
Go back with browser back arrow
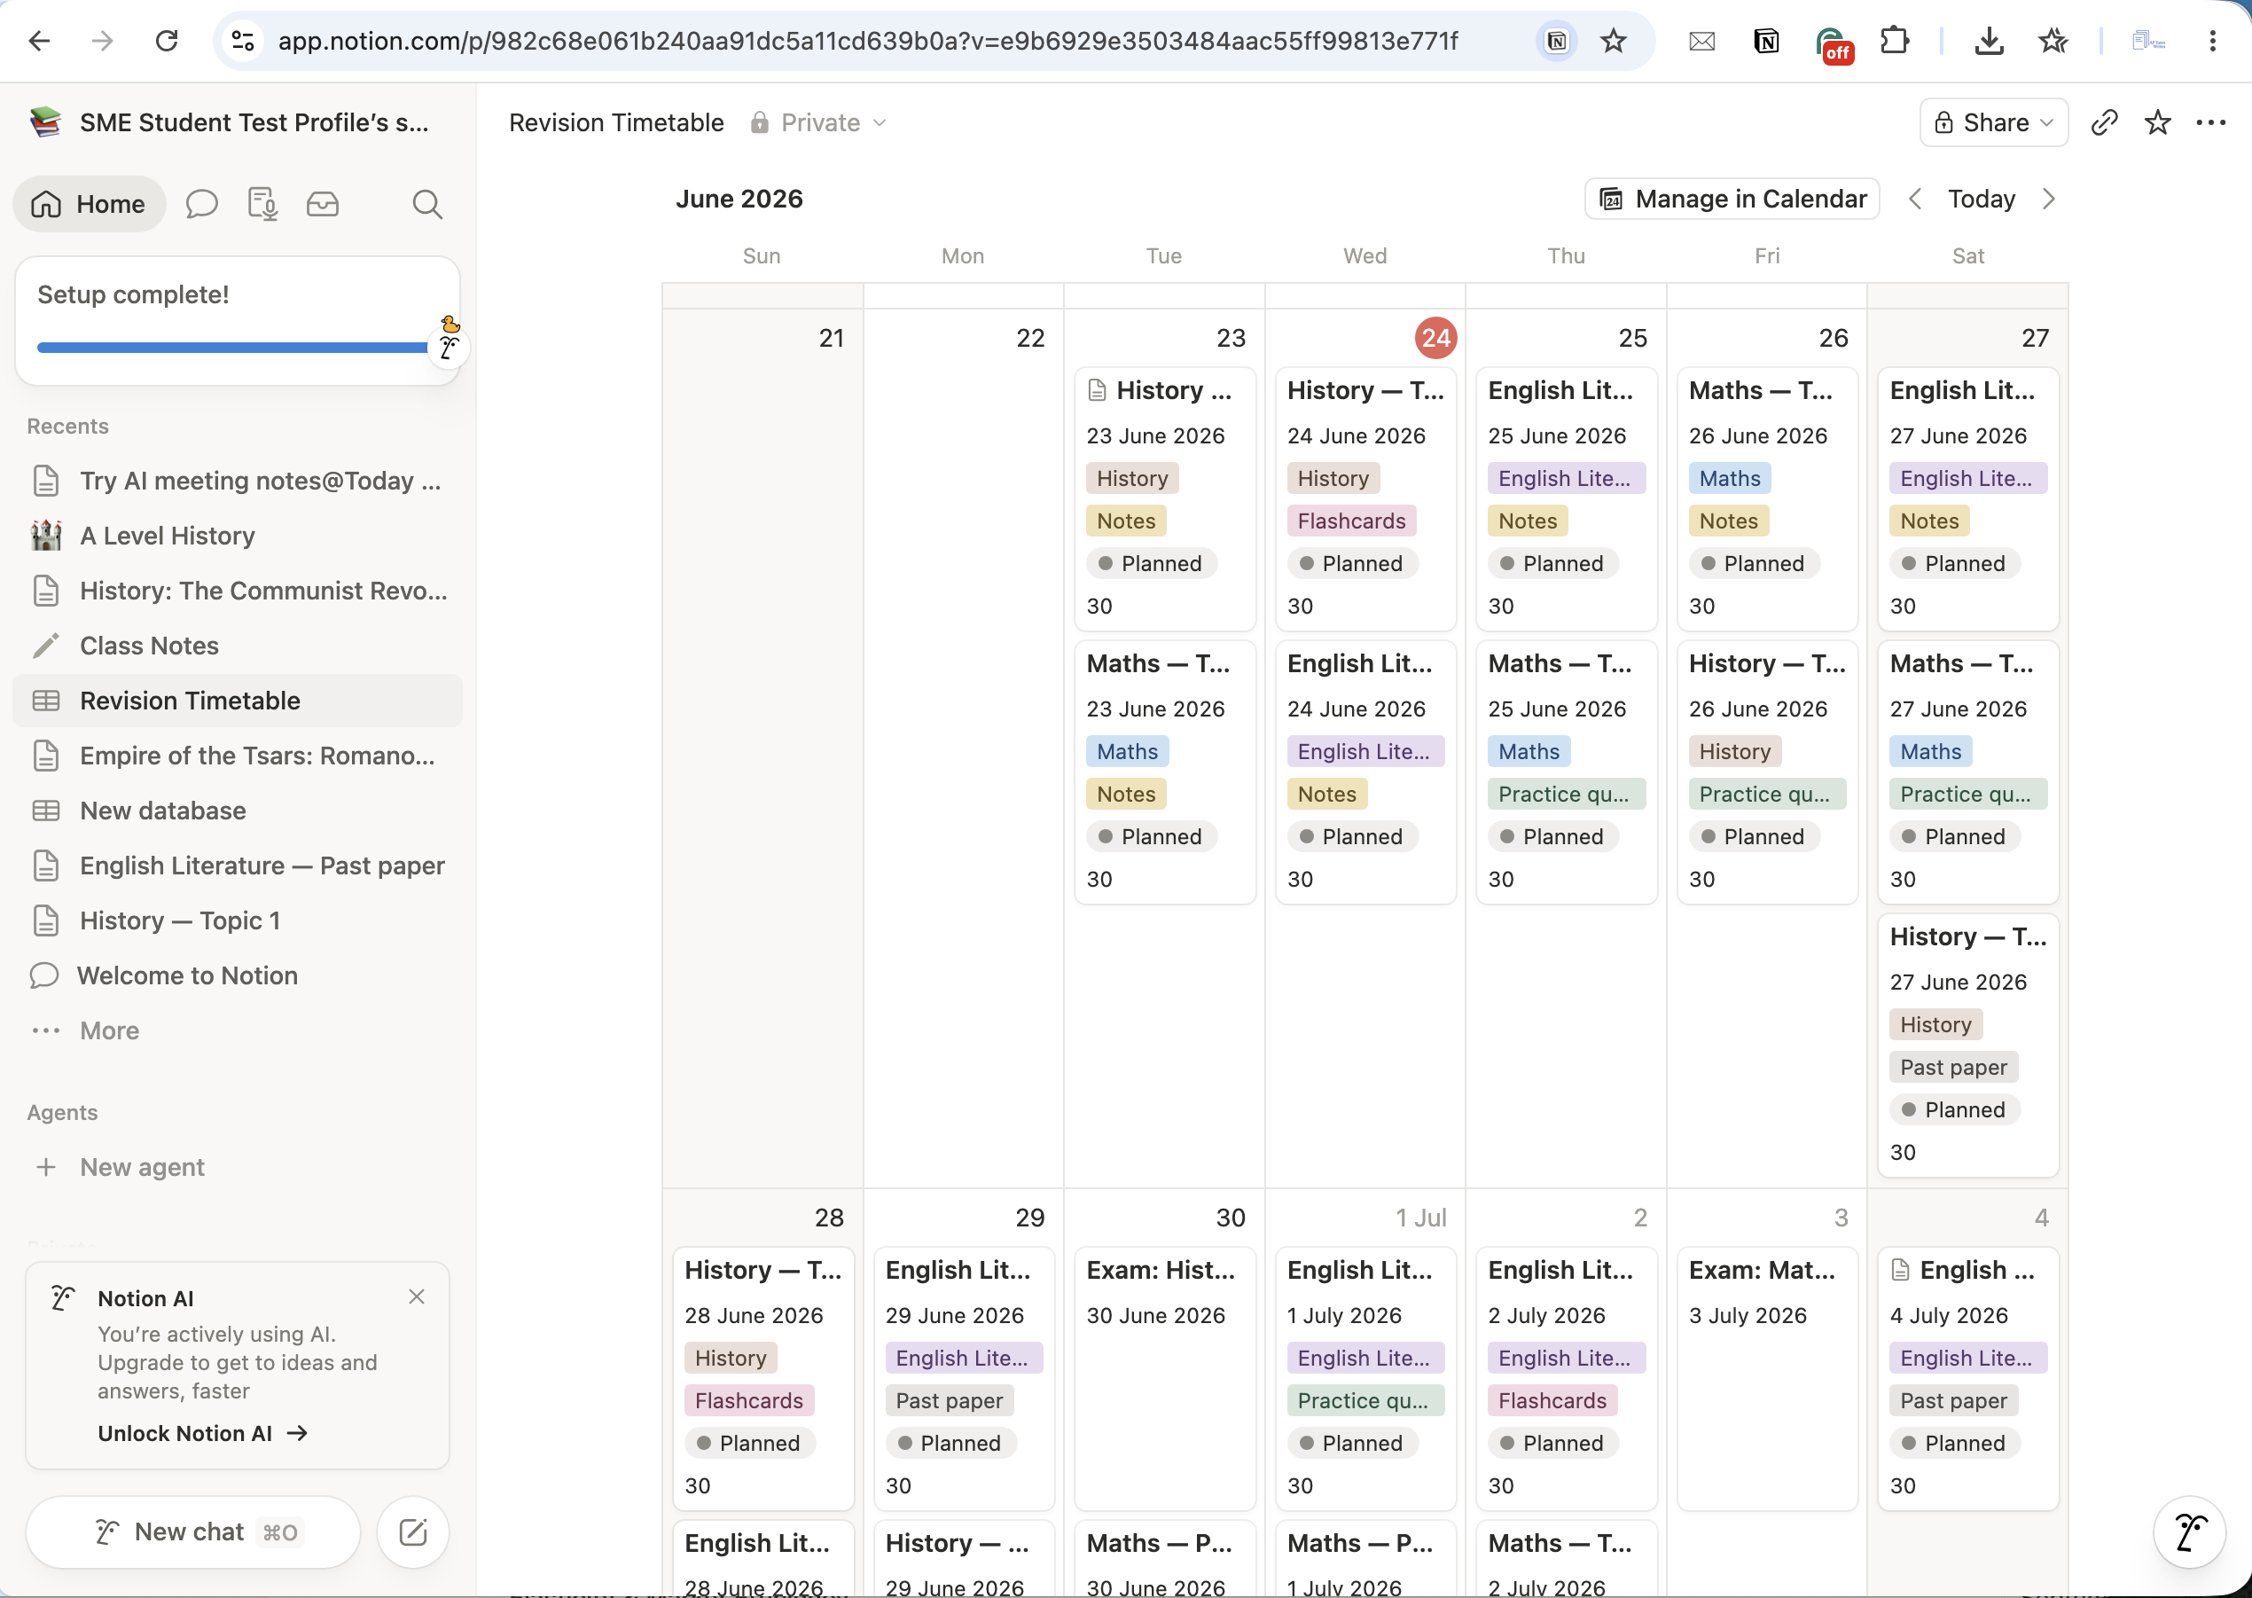coord(39,40)
